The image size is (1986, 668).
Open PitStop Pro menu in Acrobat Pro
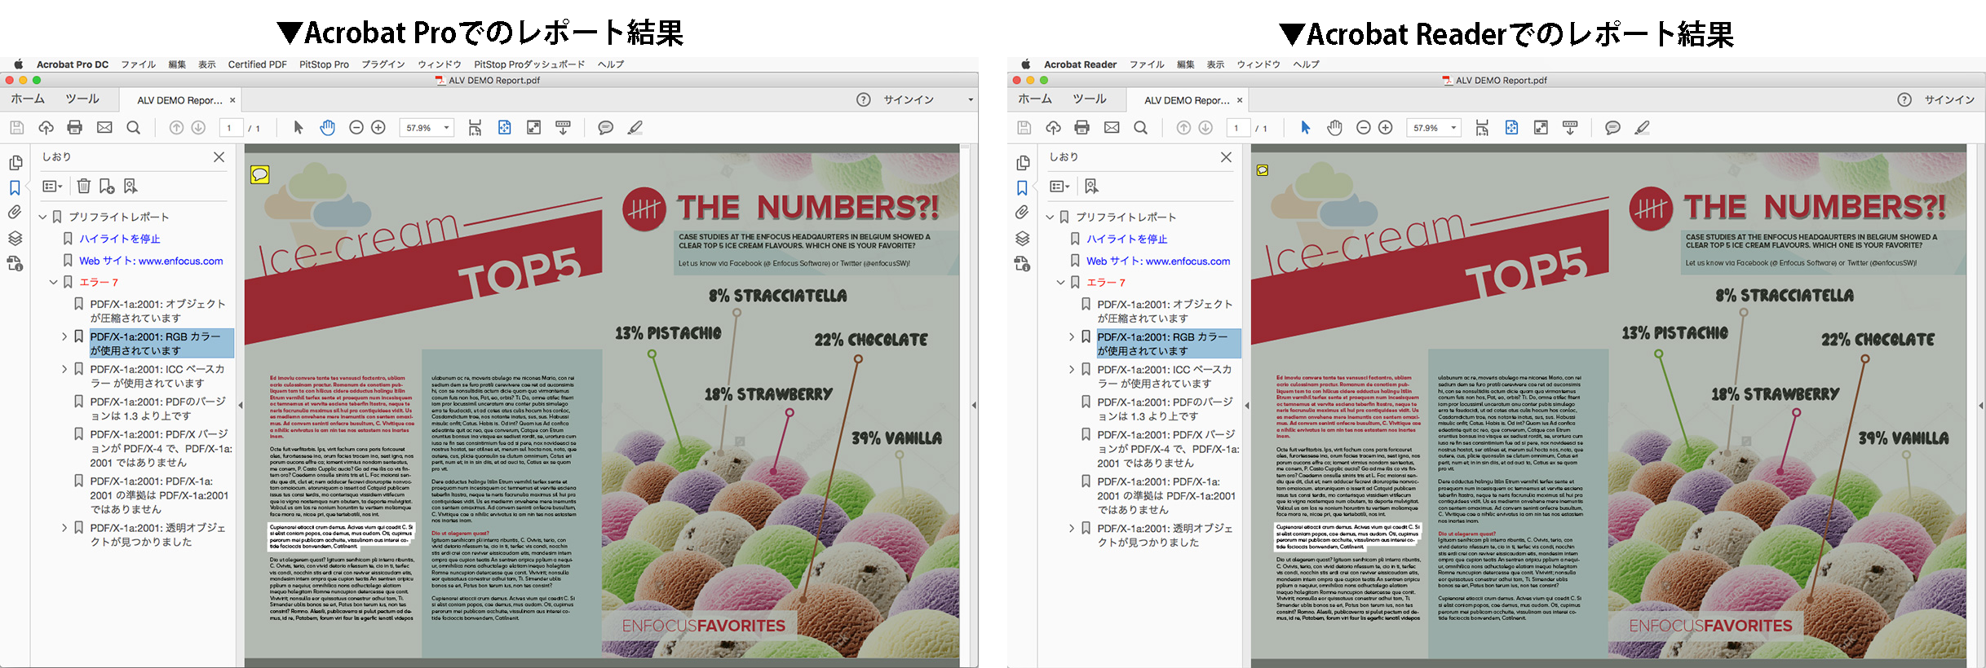click(x=324, y=64)
